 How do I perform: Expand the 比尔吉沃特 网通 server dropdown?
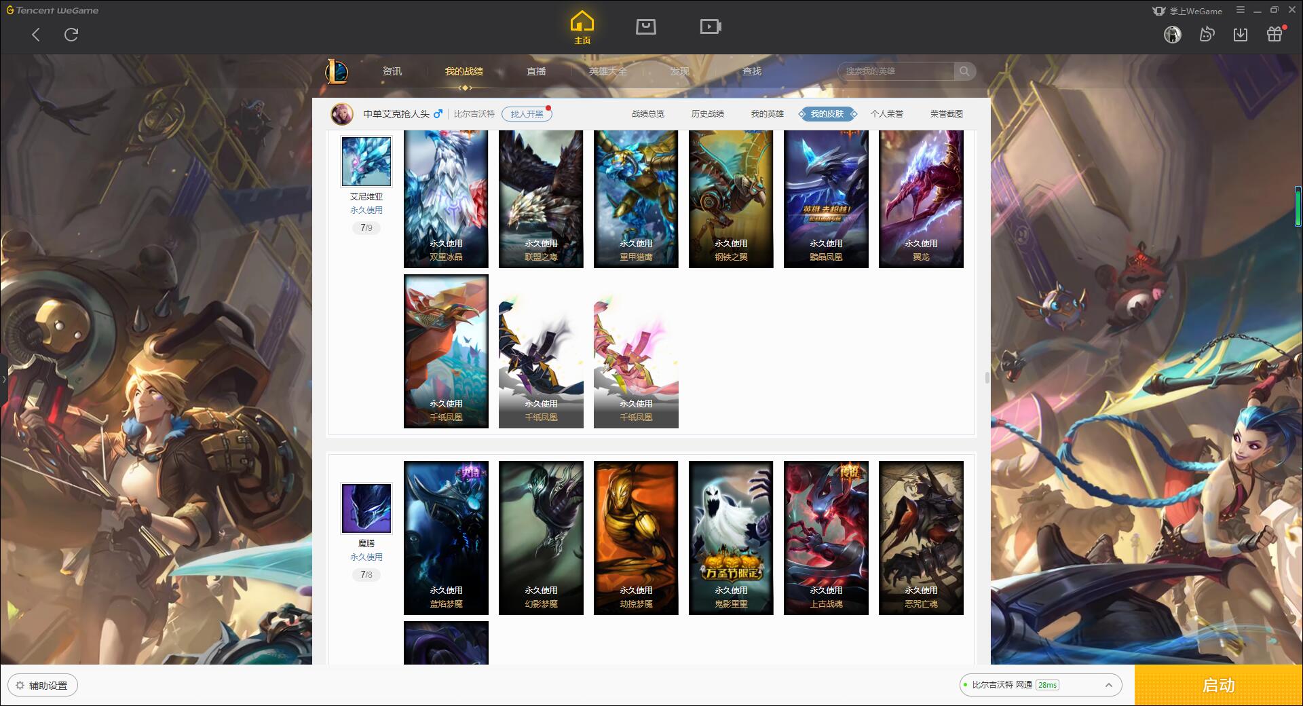(x=1040, y=685)
